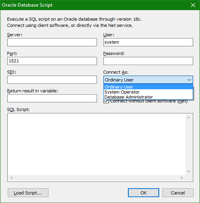
Task: Choose System Operator option
Action: (x=148, y=92)
